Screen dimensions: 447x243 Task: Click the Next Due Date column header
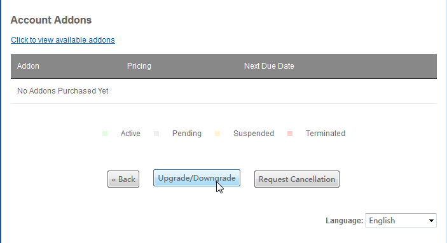(x=269, y=66)
